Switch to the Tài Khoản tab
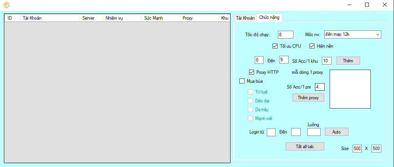The height and width of the screenshot is (167, 394). [x=245, y=18]
